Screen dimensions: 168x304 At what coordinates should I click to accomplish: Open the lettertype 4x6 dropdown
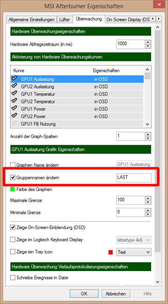[x=134, y=240]
